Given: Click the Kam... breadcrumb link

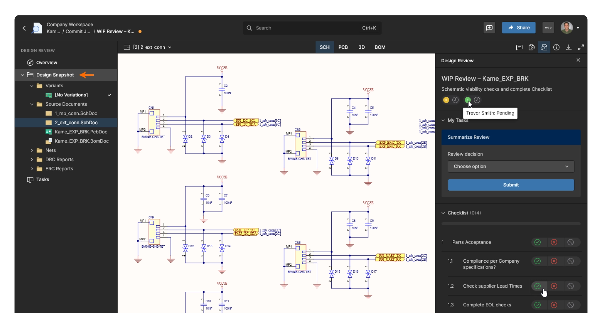Looking at the screenshot, I should [53, 32].
